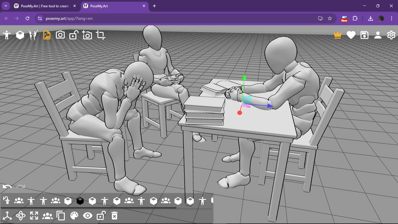Open the settings gear menu
Viewport: 398px width, 224px height.
391,35
